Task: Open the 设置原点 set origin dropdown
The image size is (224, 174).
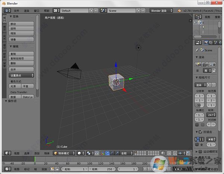Action: pyautogui.click(x=21, y=75)
